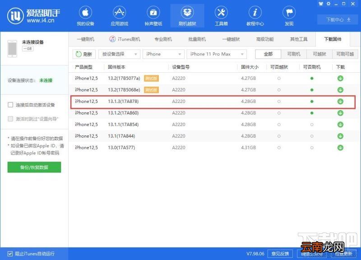This screenshot has height=260, width=361.
Task: Click the skin t-shirt icon in title bar
Action: 321,4
